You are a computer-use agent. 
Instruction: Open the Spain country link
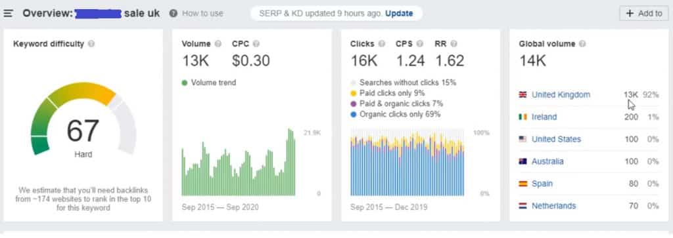[542, 184]
